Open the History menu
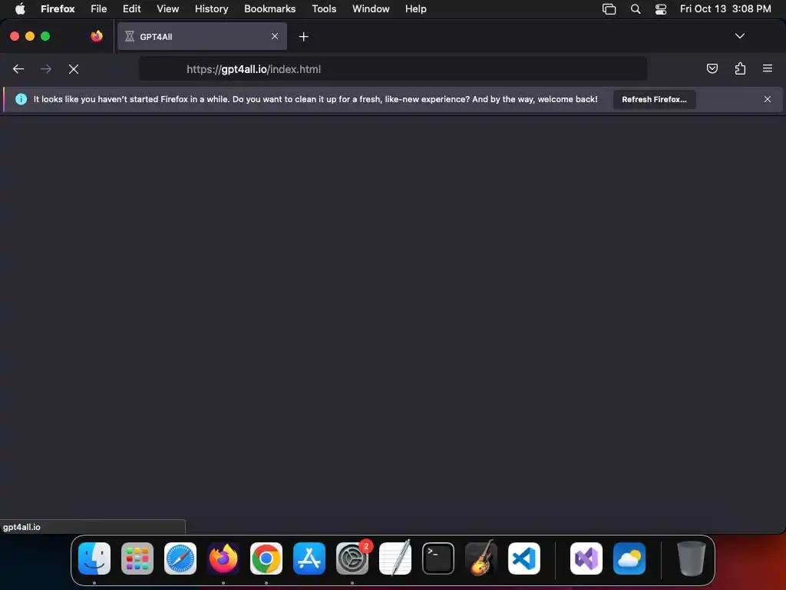Viewport: 786px width, 590px height. tap(212, 8)
